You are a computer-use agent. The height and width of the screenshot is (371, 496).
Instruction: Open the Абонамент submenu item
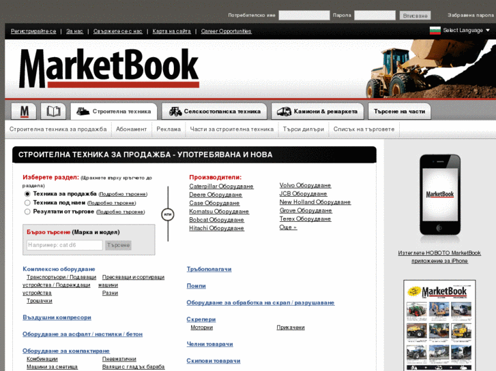click(131, 129)
